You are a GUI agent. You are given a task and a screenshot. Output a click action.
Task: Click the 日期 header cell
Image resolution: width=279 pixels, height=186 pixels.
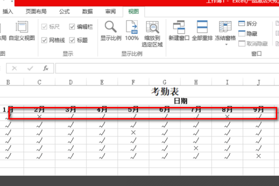180,101
